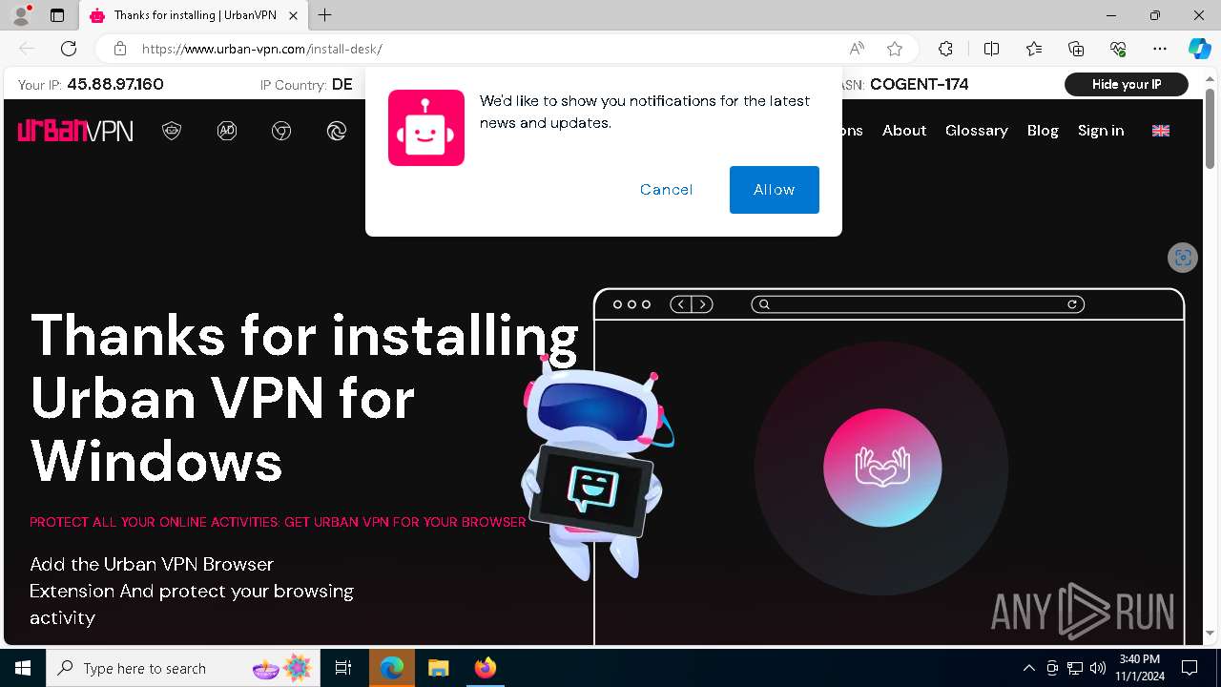Open the Edge profile avatar menu
The height and width of the screenshot is (687, 1221).
(x=21, y=15)
